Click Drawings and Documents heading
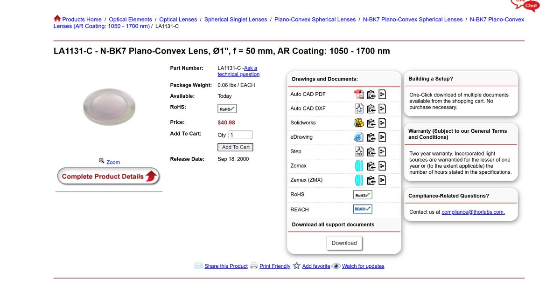This screenshot has height=285, width=560. [x=325, y=79]
